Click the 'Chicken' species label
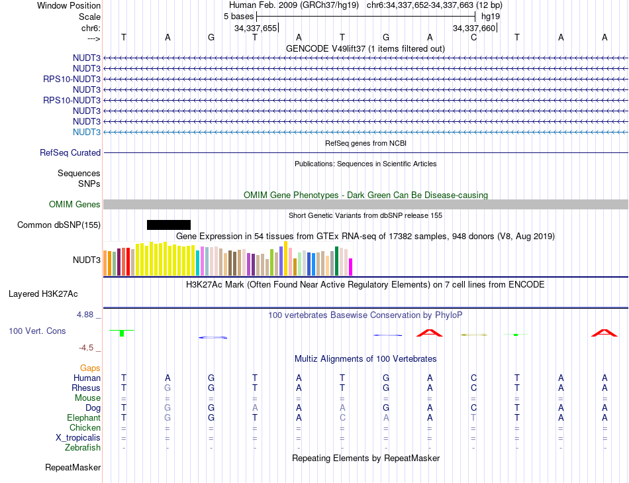The width and height of the screenshot is (629, 483). point(85,427)
